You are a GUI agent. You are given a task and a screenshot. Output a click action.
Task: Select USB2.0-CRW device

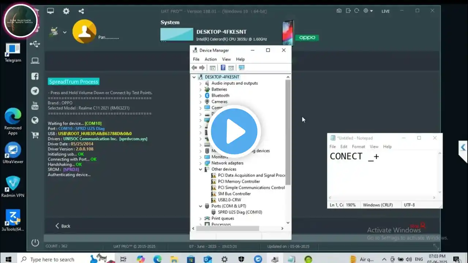coord(229,200)
